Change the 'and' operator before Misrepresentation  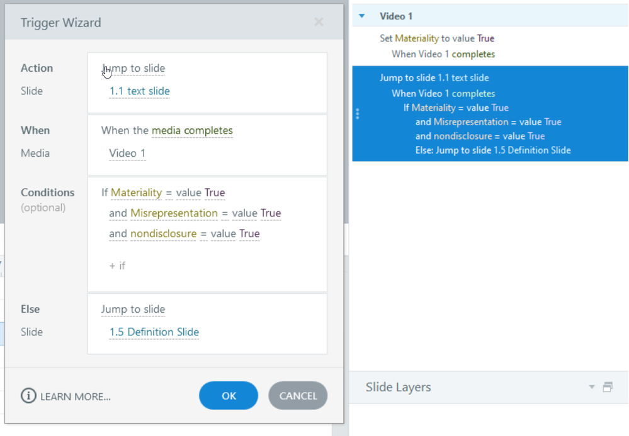118,213
